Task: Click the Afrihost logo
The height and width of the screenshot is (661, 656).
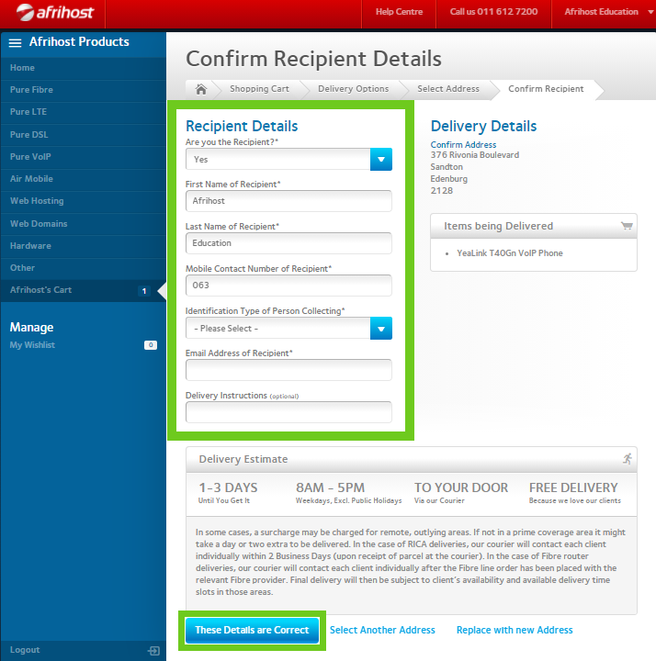Action: pos(52,13)
